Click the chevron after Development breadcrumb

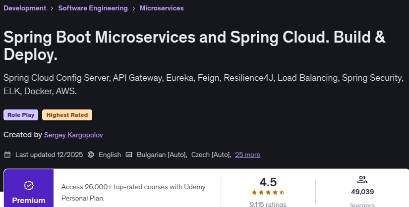[x=52, y=8]
